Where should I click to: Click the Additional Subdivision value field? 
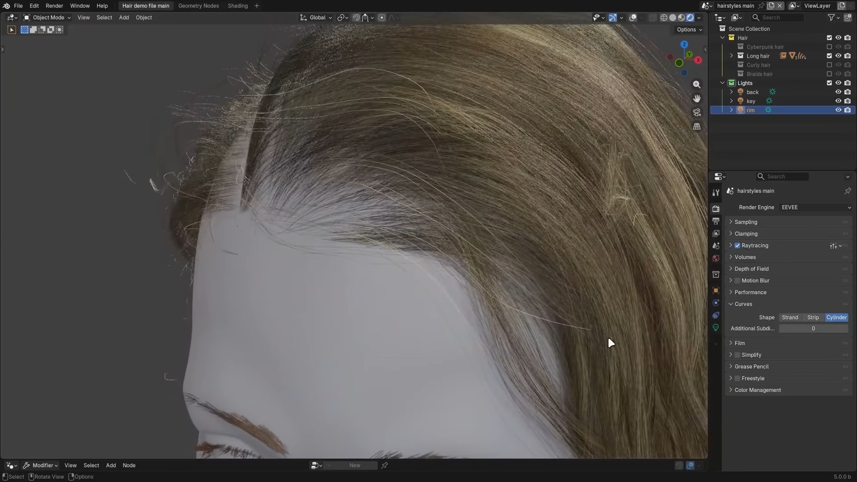pos(813,328)
